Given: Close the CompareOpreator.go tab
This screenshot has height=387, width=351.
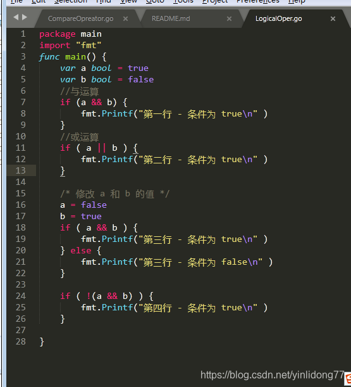Looking at the screenshot, I should point(125,19).
